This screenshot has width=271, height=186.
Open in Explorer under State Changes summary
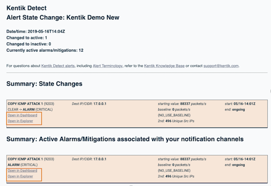[20, 121]
